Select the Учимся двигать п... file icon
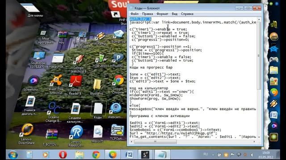Image resolution: width=286 pixels, height=160 pixels. (x=30, y=106)
